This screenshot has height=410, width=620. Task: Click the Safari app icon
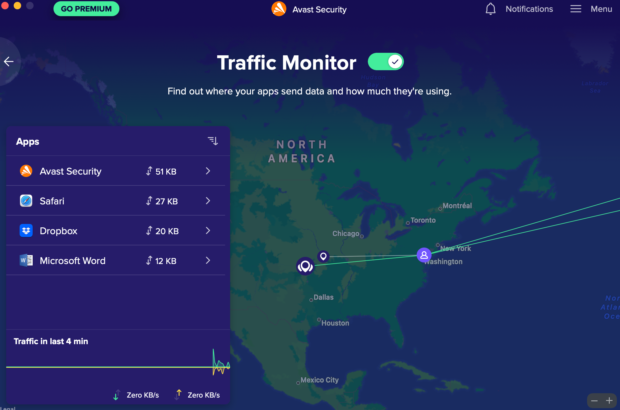point(25,201)
